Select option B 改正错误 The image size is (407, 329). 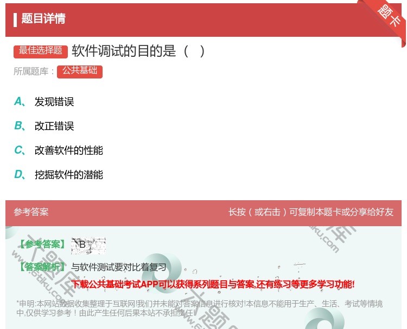coord(44,126)
